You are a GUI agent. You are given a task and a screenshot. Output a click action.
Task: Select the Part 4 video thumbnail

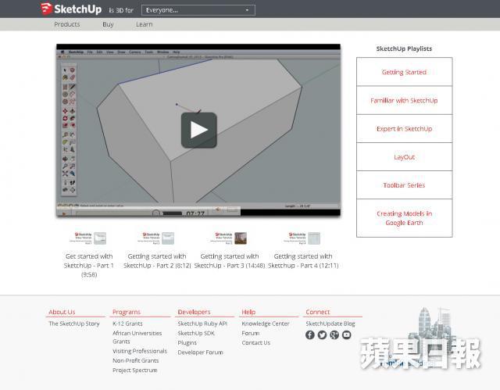[x=302, y=238]
